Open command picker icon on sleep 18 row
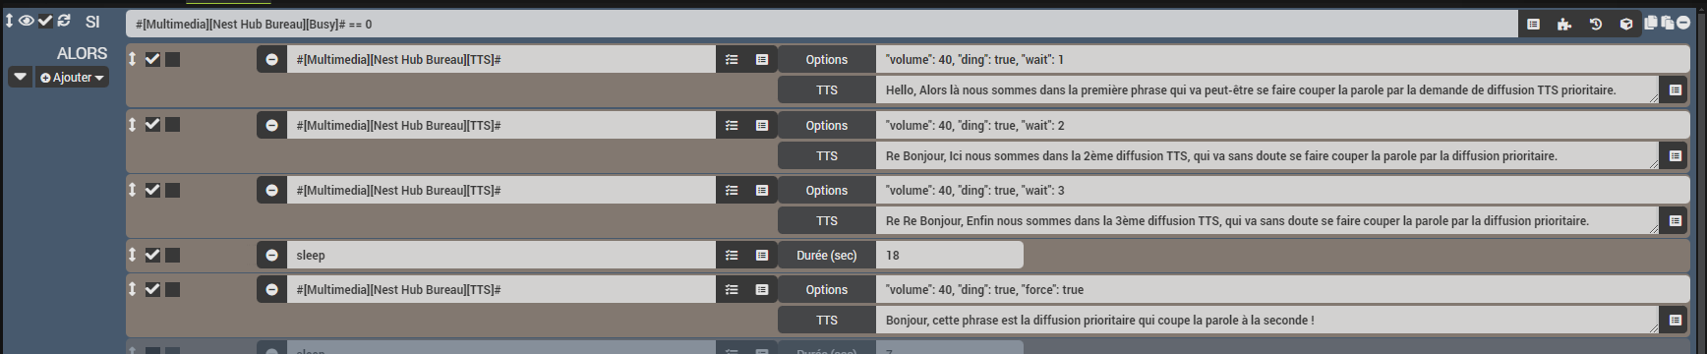The height and width of the screenshot is (354, 1707). 762,255
